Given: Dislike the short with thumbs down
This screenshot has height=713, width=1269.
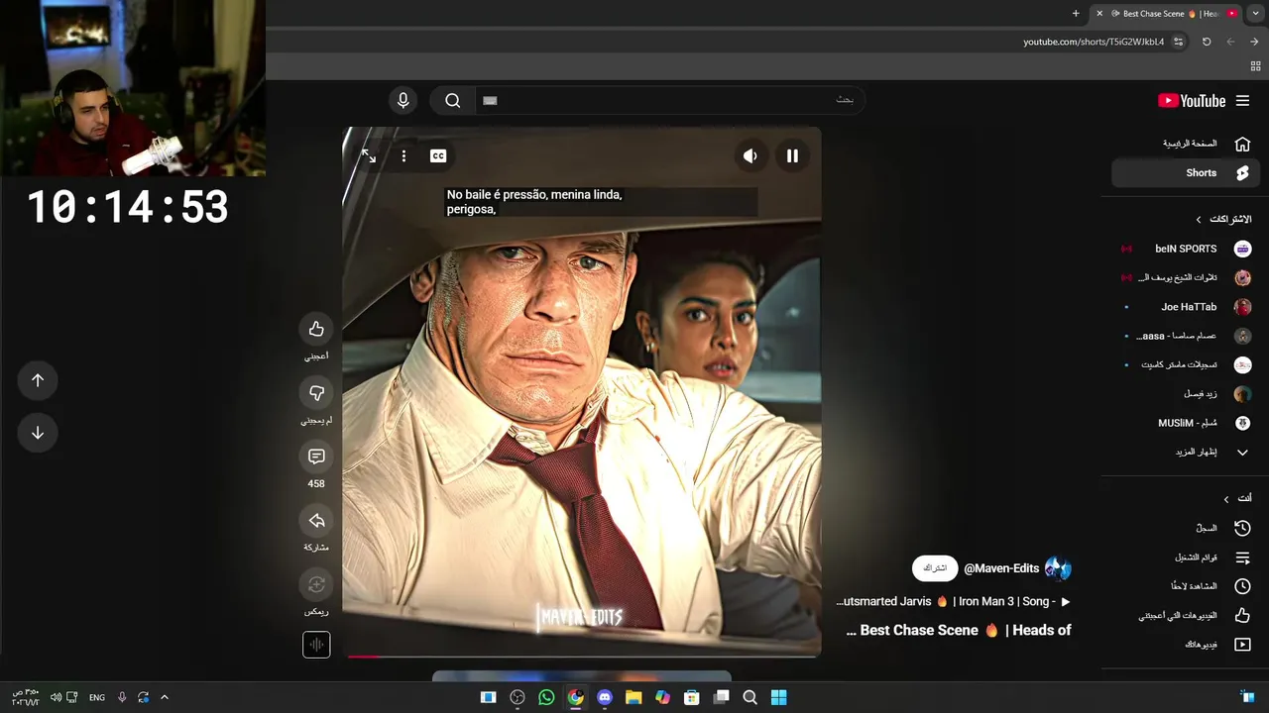Looking at the screenshot, I should [316, 393].
